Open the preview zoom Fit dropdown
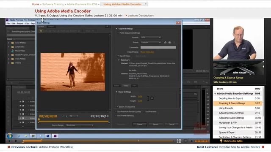The width and height of the screenshot is (271, 152). pyautogui.click(x=73, y=116)
